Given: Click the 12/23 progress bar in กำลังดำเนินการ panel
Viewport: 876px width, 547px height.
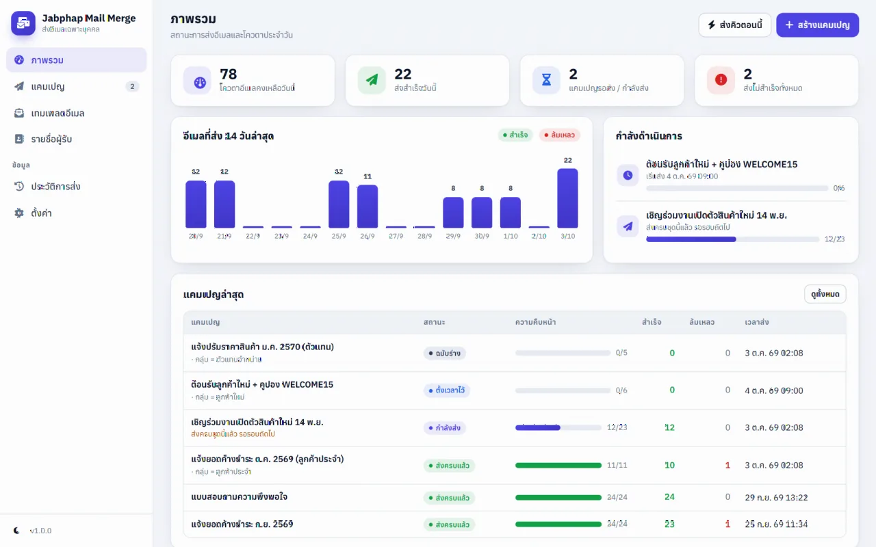Looking at the screenshot, I should pos(732,239).
